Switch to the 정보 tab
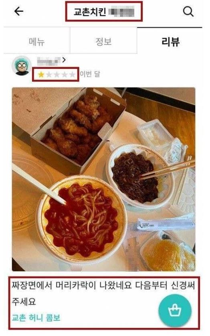 click(103, 41)
